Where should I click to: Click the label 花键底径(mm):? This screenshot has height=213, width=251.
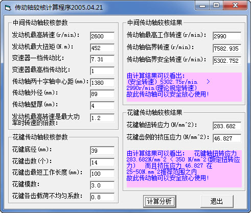pyautogui.click(x=32, y=150)
